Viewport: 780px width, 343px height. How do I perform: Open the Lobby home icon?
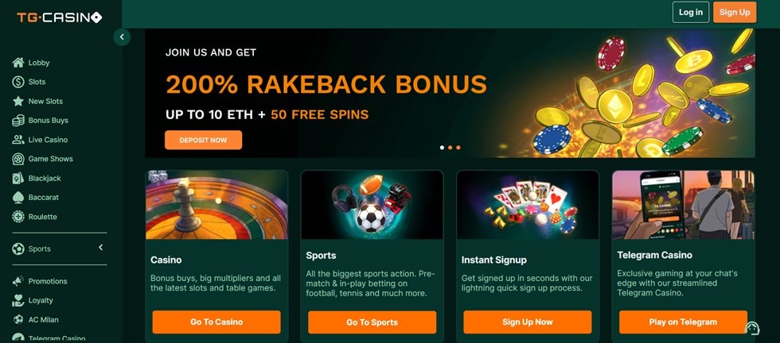tap(18, 63)
